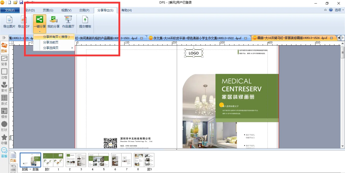The height and width of the screenshot is (173, 345).
Task: Select the pages 4-5 spread thumbnail
Action: [98, 160]
